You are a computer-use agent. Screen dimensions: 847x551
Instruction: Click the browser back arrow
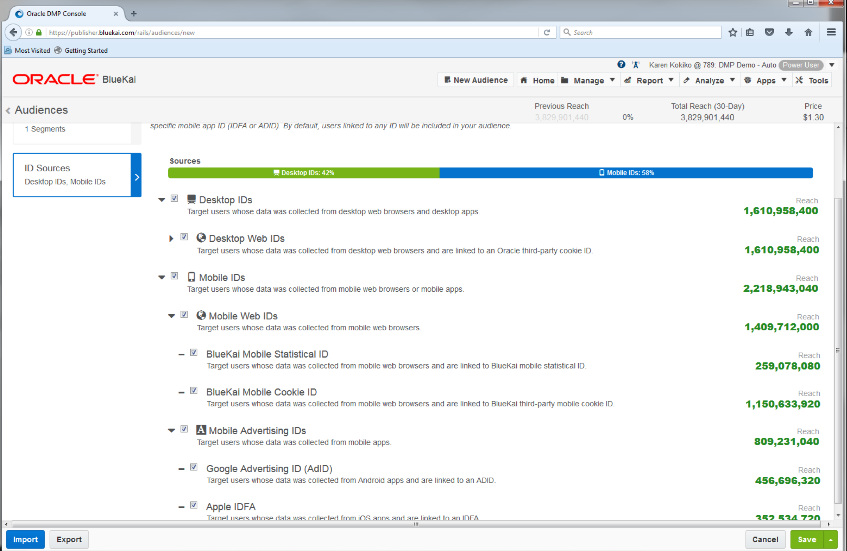(x=13, y=32)
